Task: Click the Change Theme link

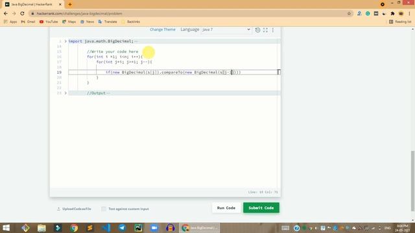Action: click(x=163, y=30)
